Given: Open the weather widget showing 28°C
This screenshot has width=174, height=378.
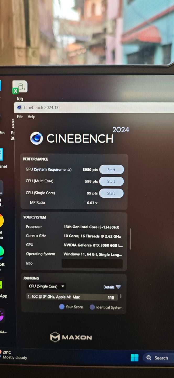Looking at the screenshot, I should click(x=14, y=355).
